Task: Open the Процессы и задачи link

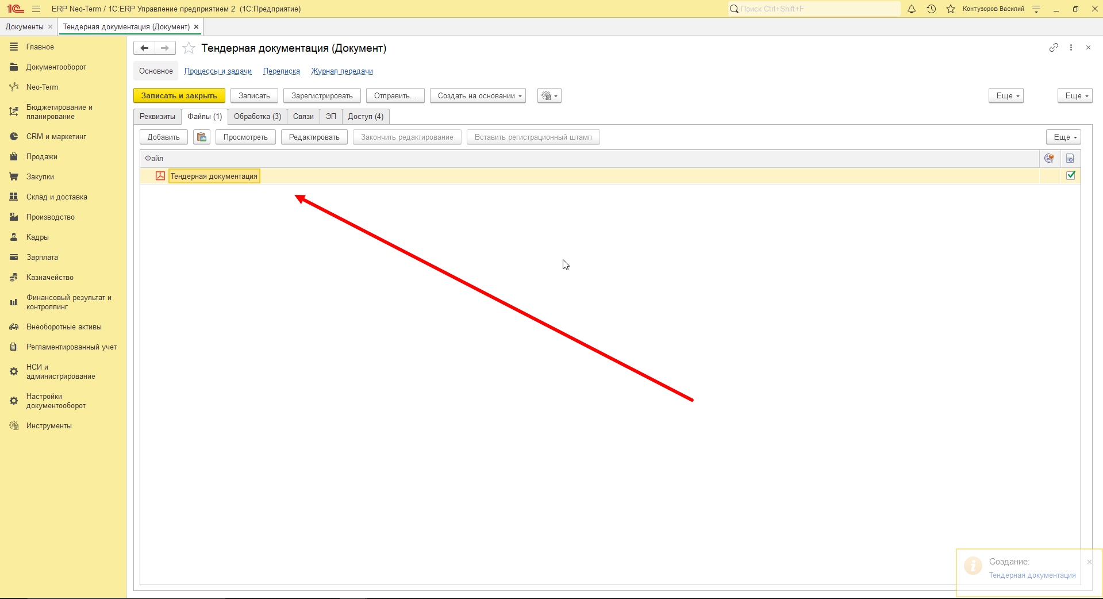Action: click(x=218, y=71)
